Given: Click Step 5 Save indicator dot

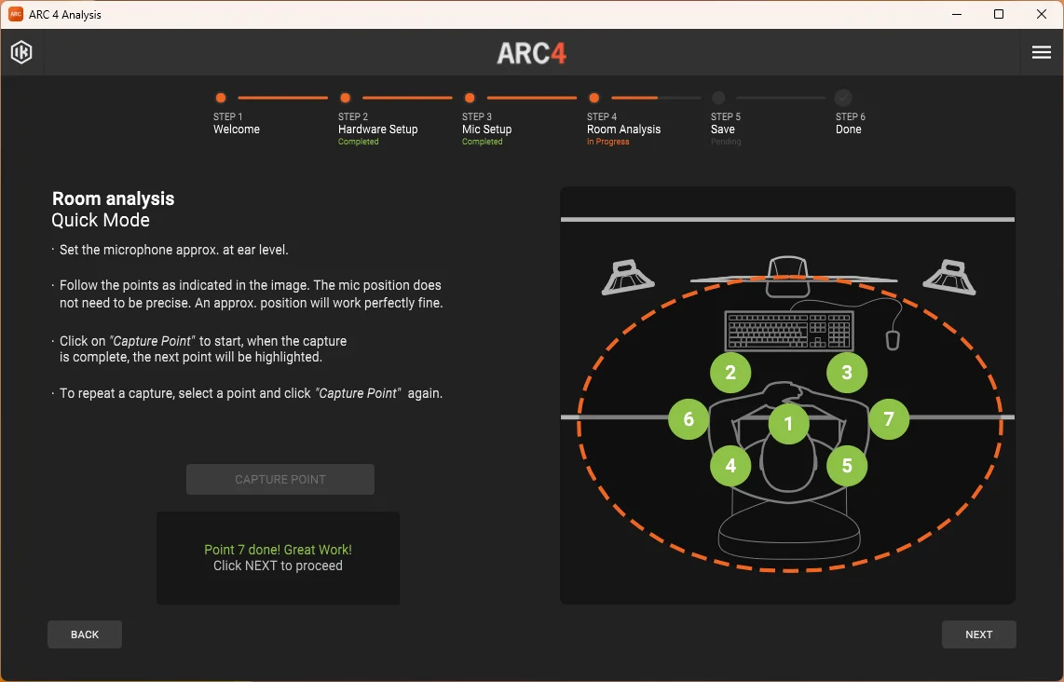Looking at the screenshot, I should point(718,98).
